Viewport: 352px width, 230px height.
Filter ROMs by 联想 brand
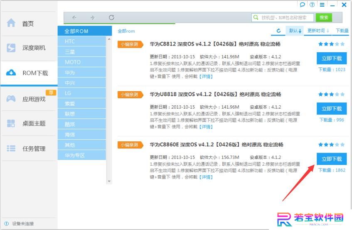pyautogui.click(x=82, y=114)
